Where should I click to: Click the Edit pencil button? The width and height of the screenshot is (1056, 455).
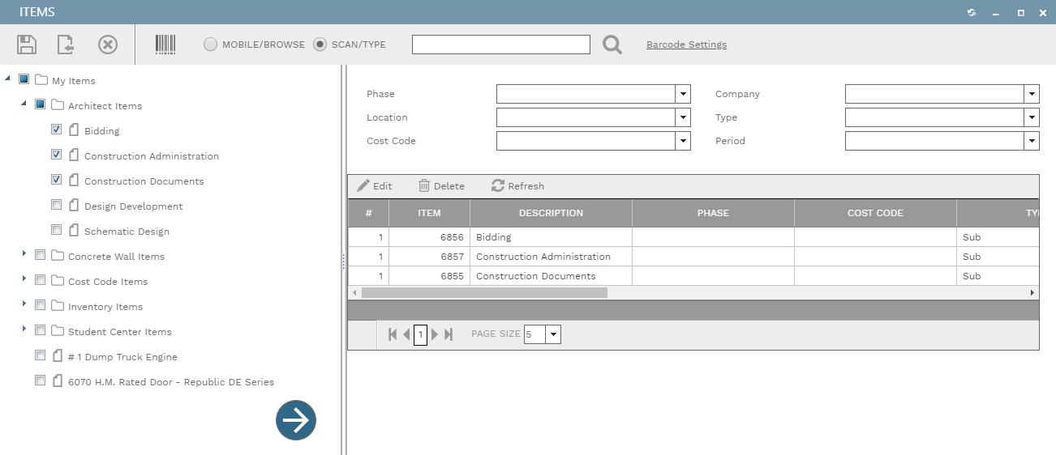[x=375, y=186]
